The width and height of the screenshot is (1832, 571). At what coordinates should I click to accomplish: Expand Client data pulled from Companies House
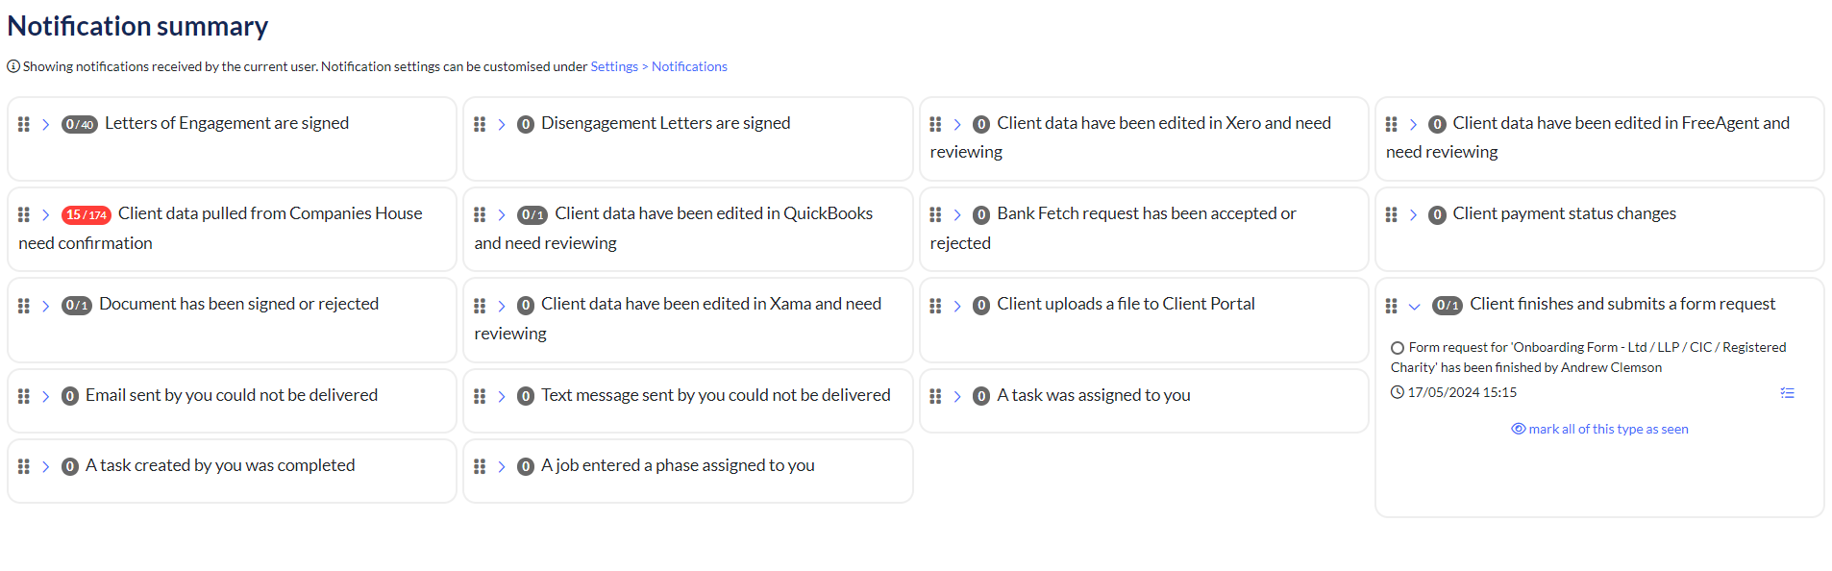coord(45,215)
